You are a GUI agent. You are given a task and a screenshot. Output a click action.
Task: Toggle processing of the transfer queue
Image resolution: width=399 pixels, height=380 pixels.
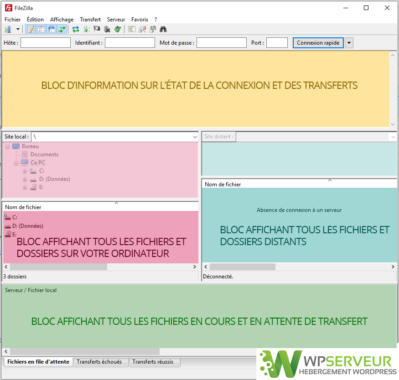tap(86, 29)
